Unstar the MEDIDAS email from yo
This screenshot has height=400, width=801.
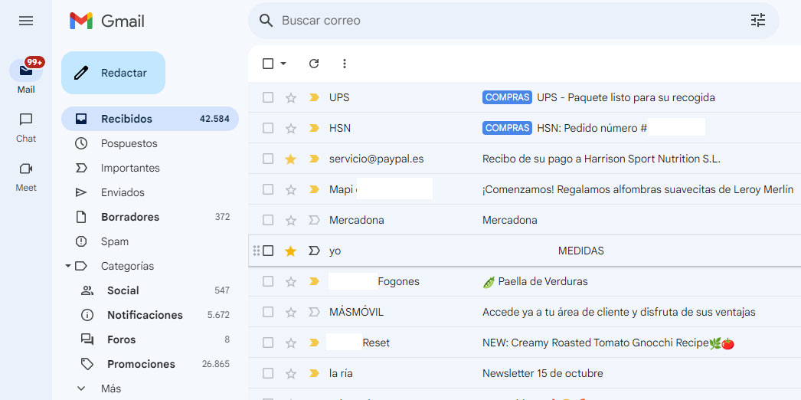(x=291, y=251)
